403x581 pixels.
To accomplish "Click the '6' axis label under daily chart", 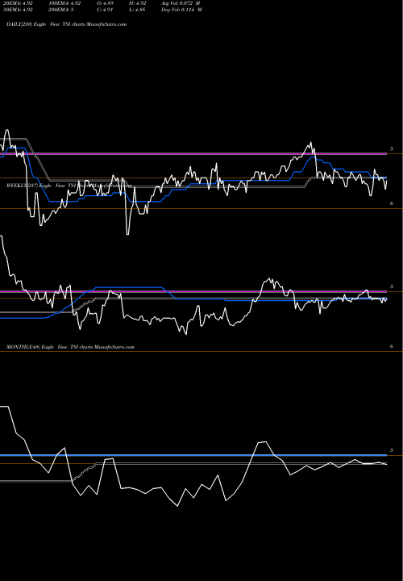I will tap(391, 203).
